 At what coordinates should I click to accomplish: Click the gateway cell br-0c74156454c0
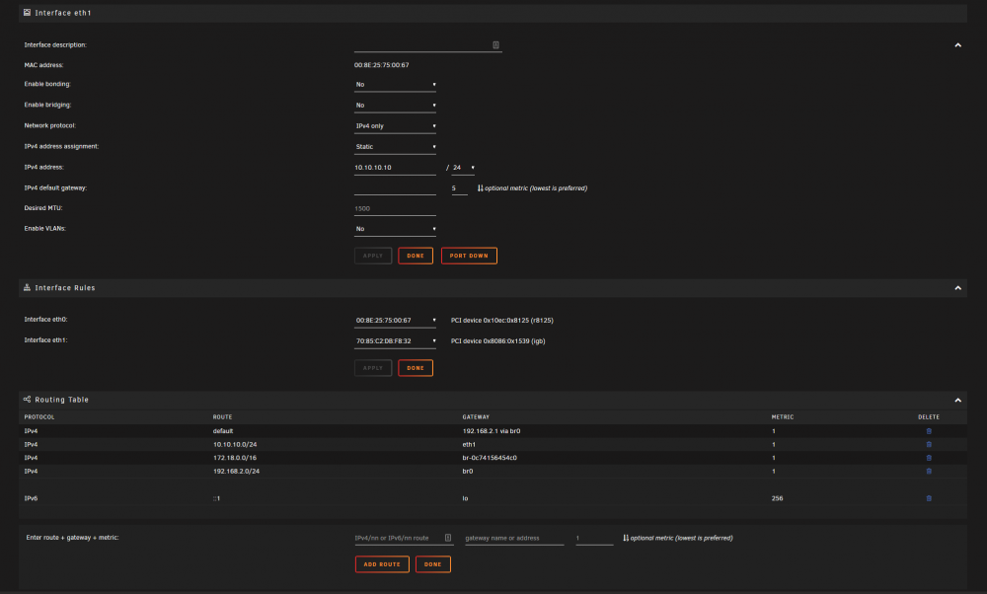point(490,458)
